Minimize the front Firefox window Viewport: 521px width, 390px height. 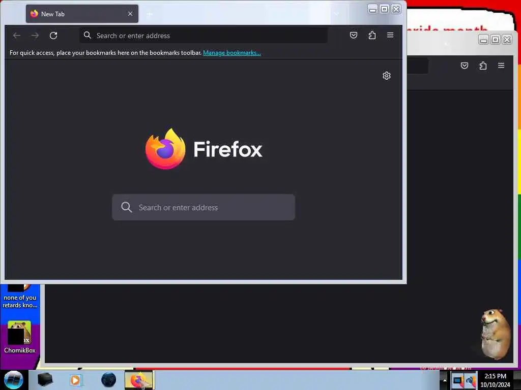click(373, 9)
